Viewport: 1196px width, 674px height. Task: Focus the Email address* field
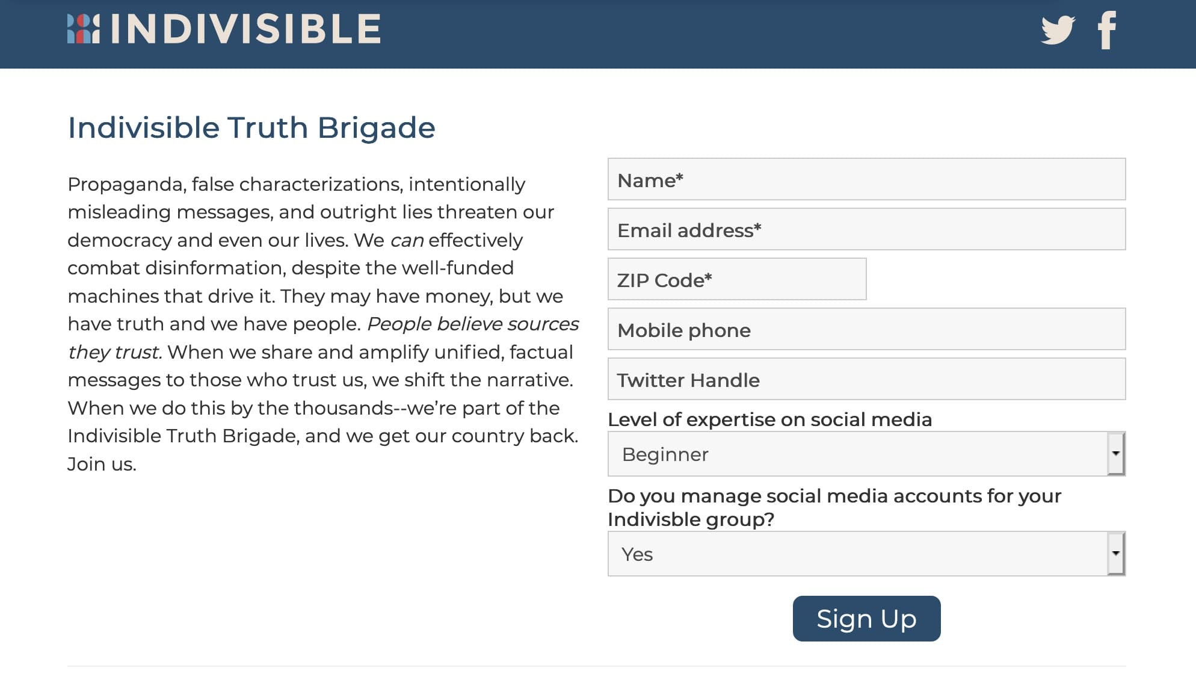[866, 229]
